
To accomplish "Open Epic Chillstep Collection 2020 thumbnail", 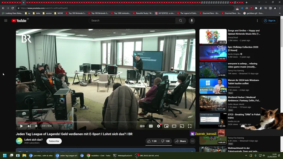I will pyautogui.click(x=213, y=53).
